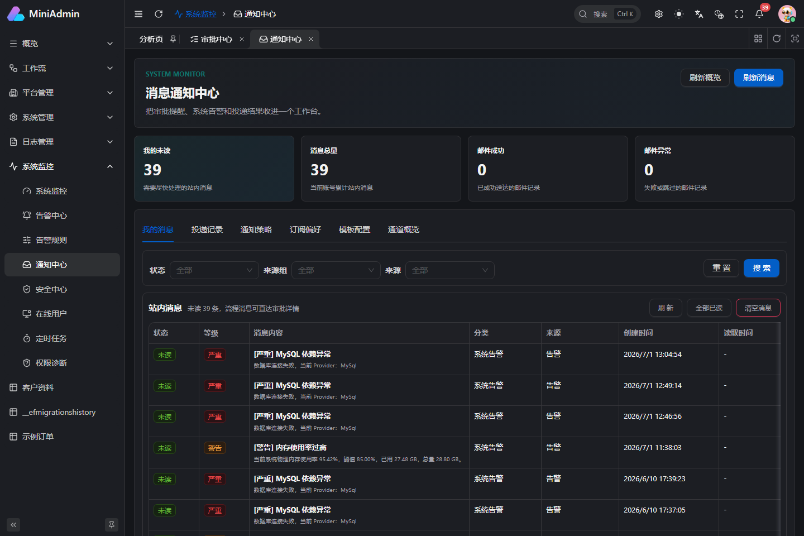Click the search box in header

pyautogui.click(x=607, y=14)
